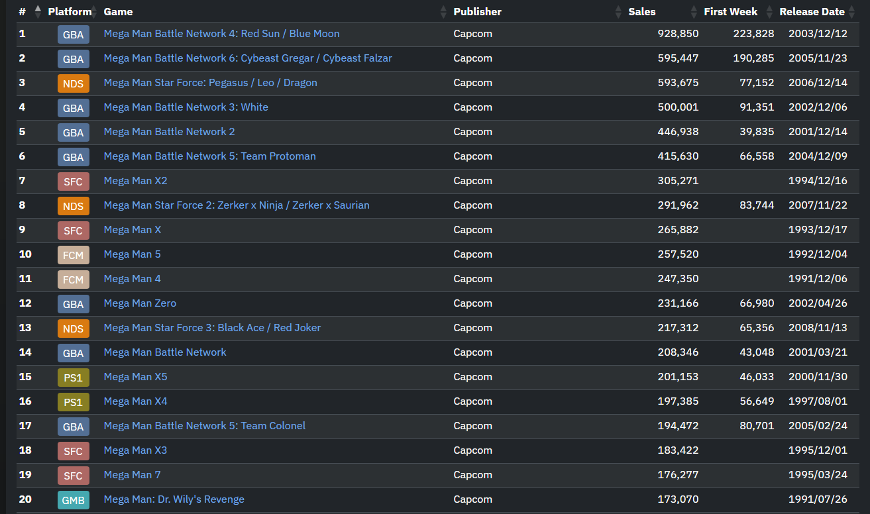Click the release date 2008/11/13
Viewport: 870px width, 514px height.
point(818,328)
